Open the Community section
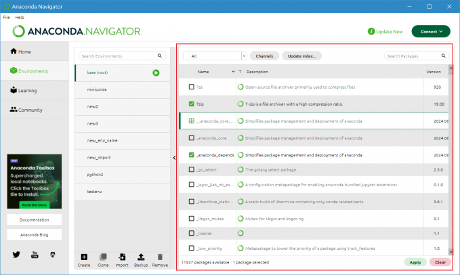 tap(35, 110)
